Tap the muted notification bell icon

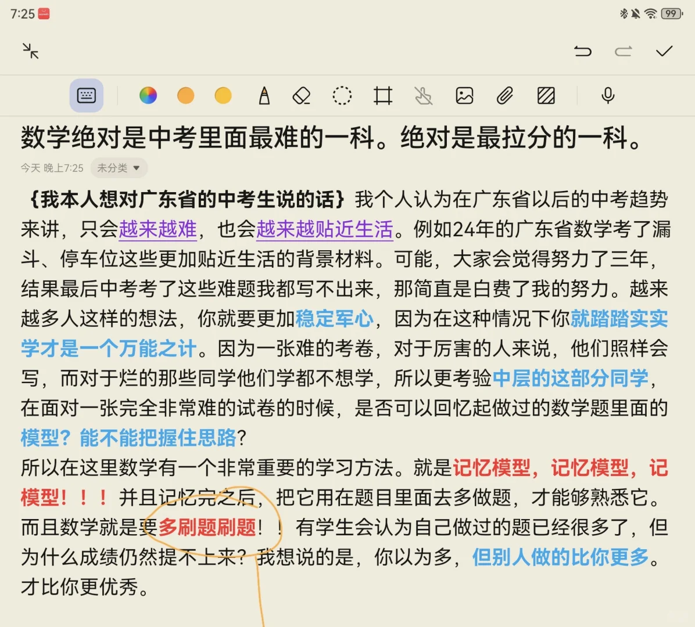(636, 14)
